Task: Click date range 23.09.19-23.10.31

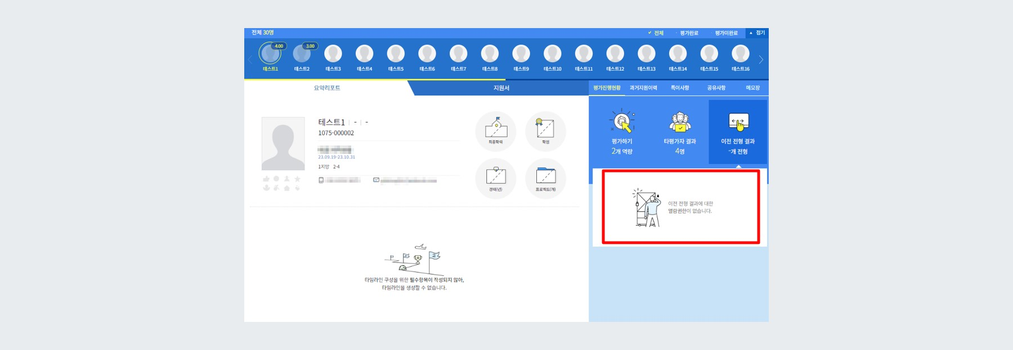Action: pos(337,157)
